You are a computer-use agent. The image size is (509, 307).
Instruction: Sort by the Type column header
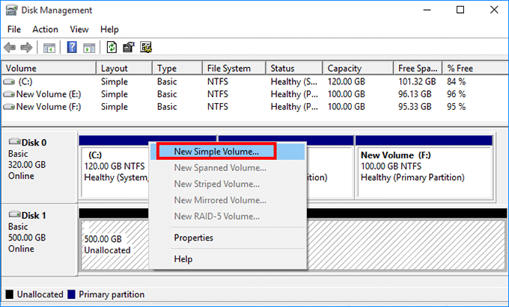177,68
